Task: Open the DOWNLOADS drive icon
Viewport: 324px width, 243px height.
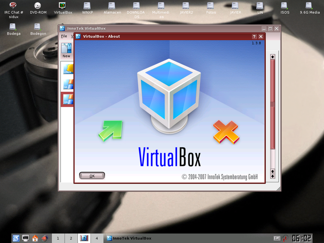Action: (136, 10)
